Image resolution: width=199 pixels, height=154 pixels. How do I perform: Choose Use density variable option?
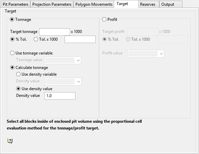(x=18, y=74)
